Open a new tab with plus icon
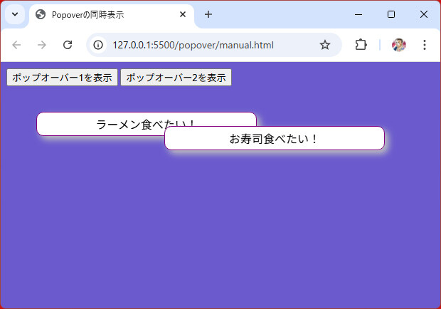 point(208,14)
